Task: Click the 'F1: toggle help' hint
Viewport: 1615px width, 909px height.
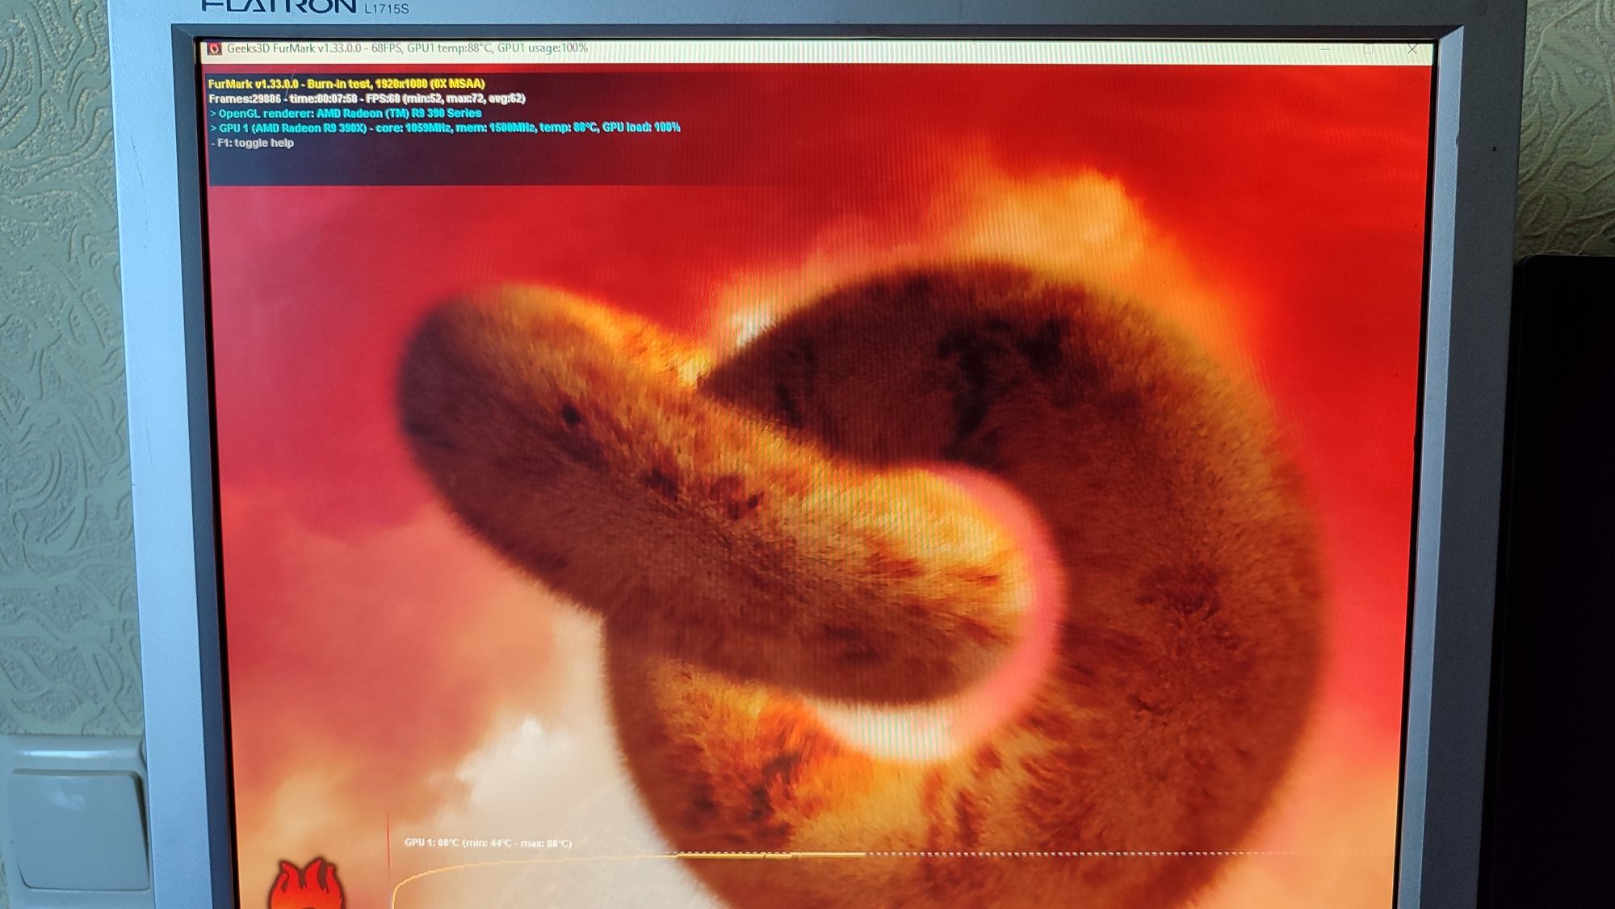Action: pyautogui.click(x=253, y=143)
